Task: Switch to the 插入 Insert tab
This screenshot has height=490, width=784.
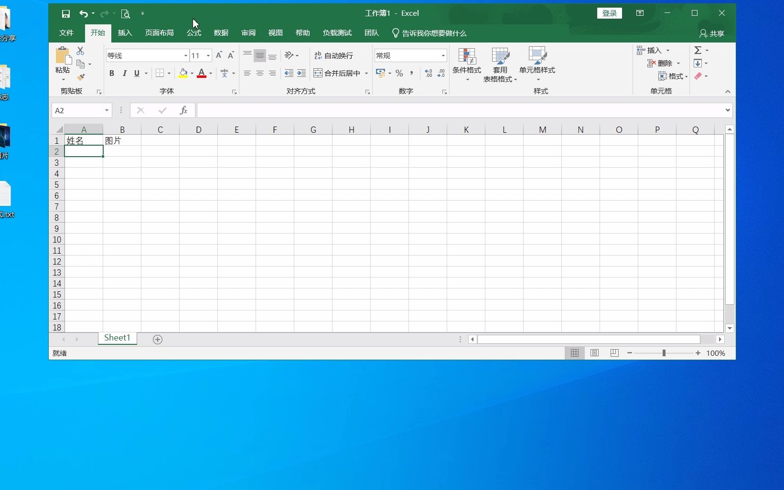Action: coord(125,33)
